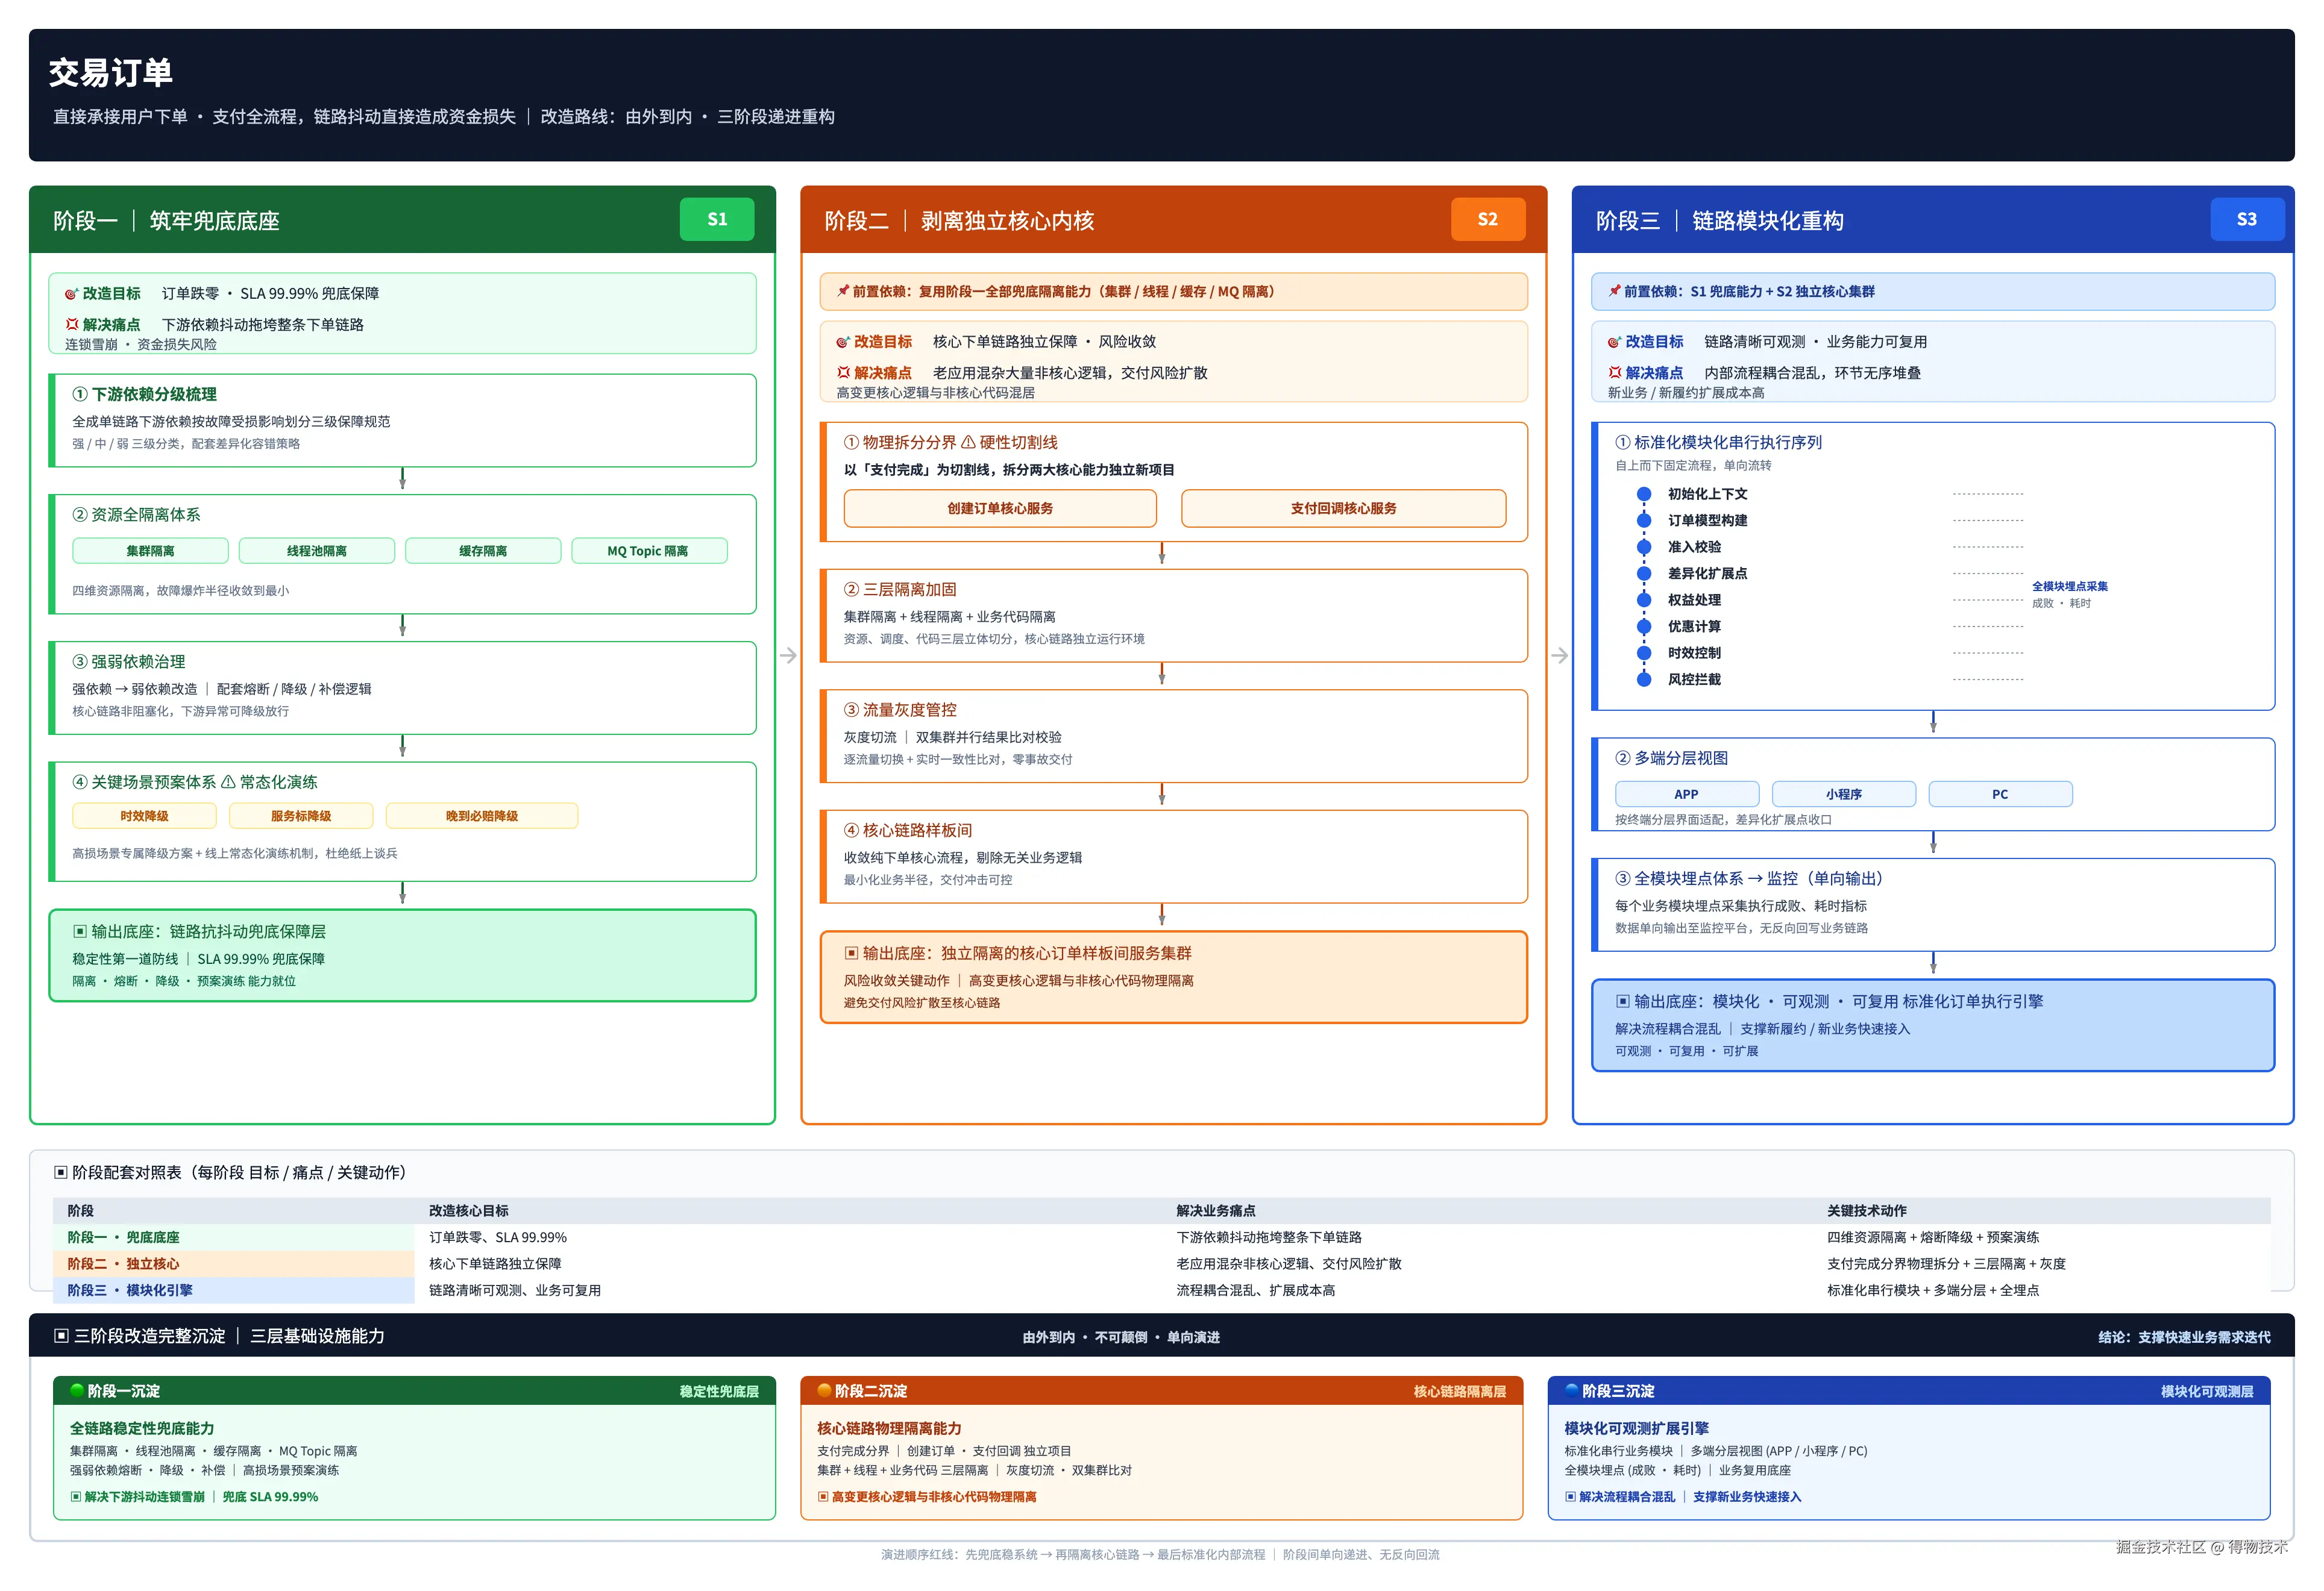This screenshot has height=1591, width=2324.
Task: Click the target icon beside 订单跌零 改造目标
Action: point(71,294)
